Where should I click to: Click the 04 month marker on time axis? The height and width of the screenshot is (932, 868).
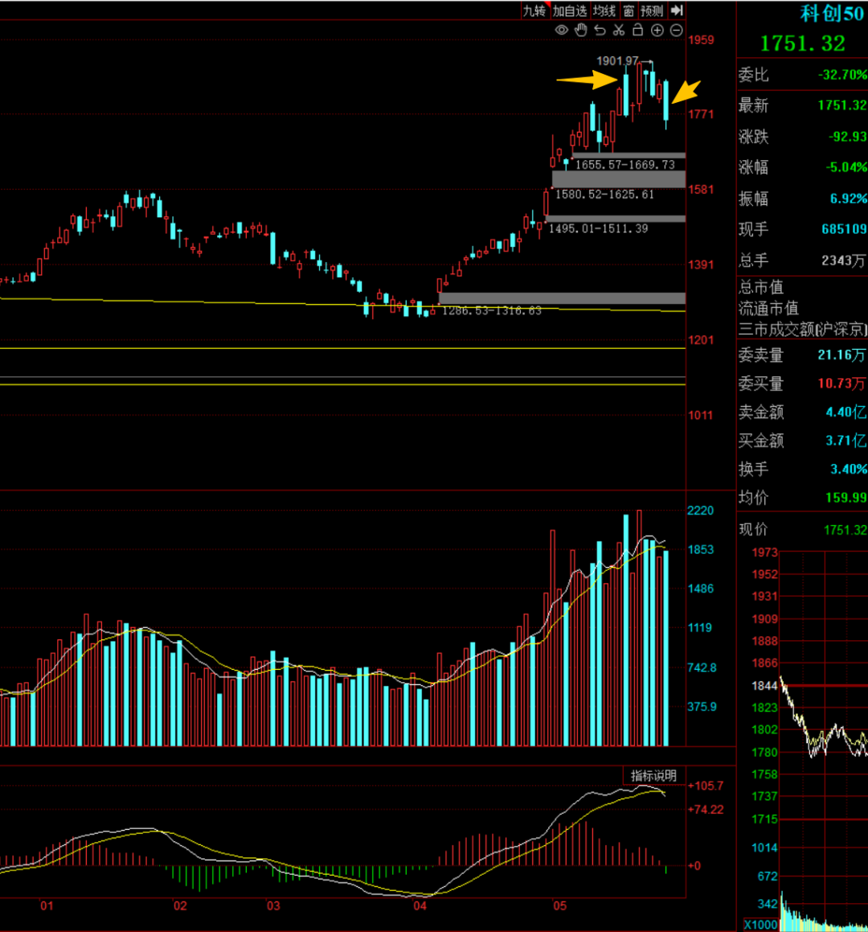(x=420, y=905)
